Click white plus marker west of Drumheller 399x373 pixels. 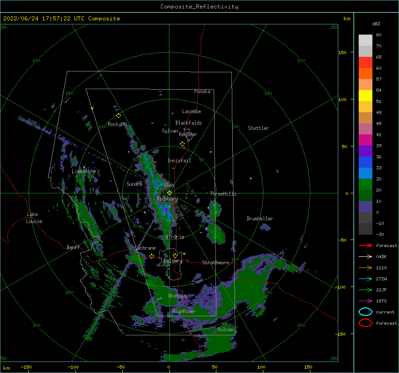[250, 178]
